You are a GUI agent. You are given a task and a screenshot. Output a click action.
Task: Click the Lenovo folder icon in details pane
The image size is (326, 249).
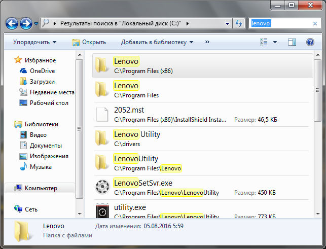tap(23, 231)
